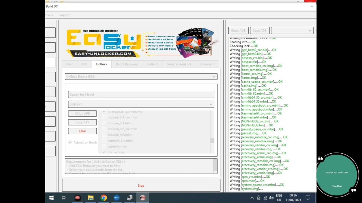Open the ENG UK language indicator

(279, 198)
